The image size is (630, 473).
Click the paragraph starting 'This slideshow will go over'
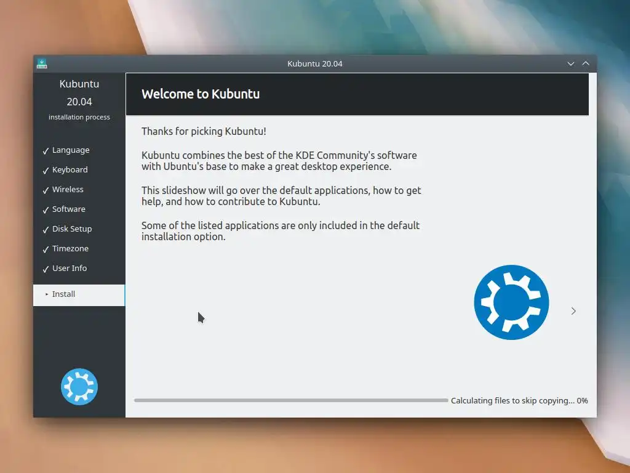(281, 196)
